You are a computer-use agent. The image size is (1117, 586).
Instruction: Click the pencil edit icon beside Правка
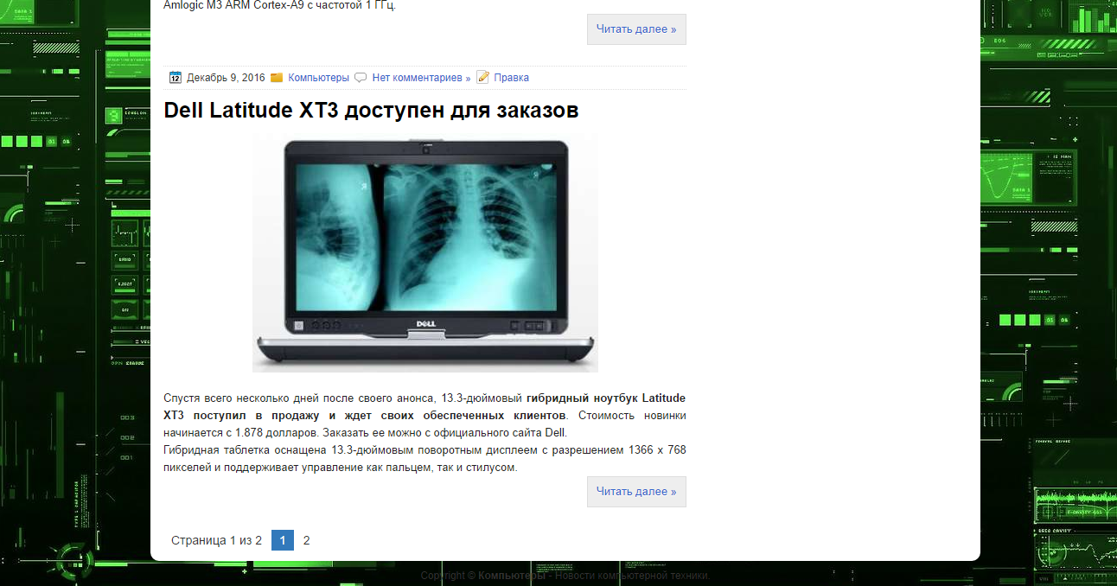pos(482,77)
